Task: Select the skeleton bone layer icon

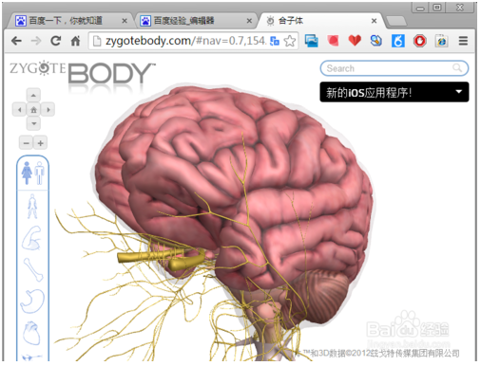Action: click(x=33, y=269)
